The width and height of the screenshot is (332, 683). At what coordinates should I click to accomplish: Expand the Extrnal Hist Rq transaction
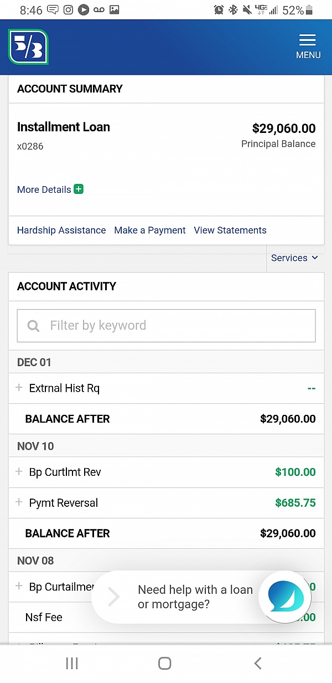[19, 388]
